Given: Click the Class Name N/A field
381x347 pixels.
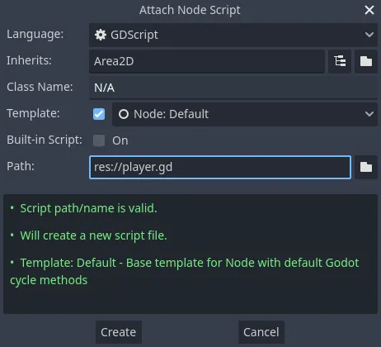Looking at the screenshot, I should (x=233, y=88).
